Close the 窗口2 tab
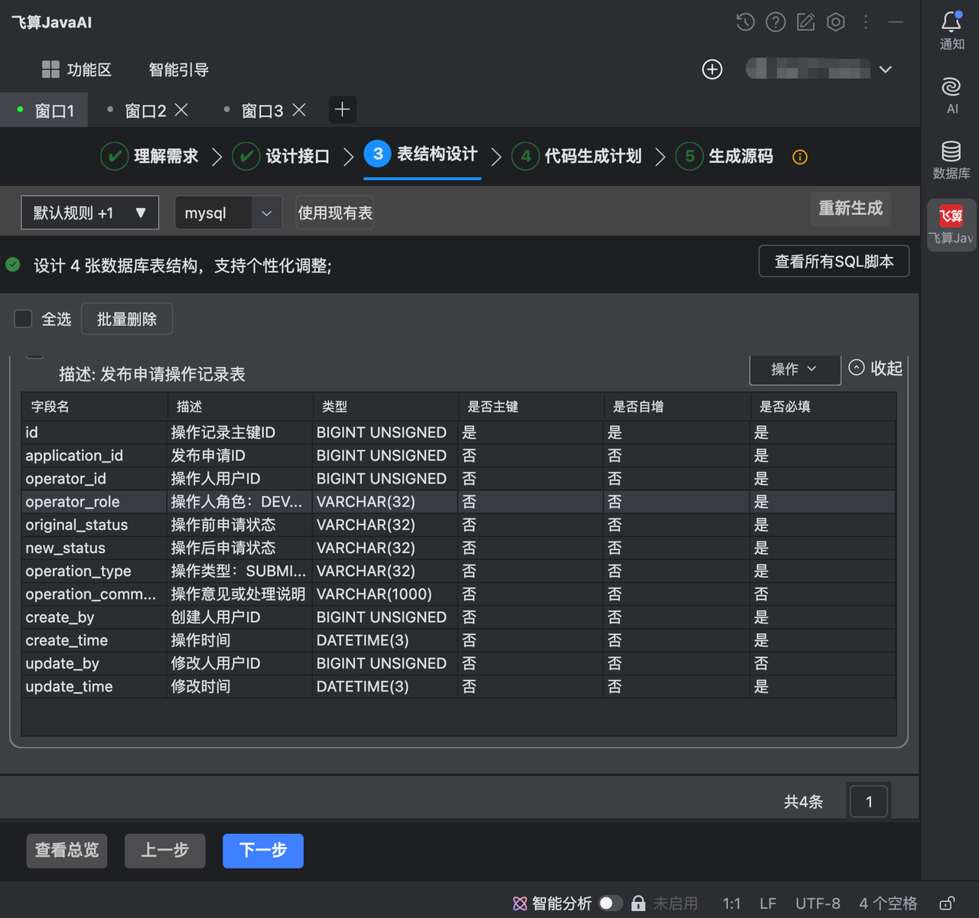Image resolution: width=979 pixels, height=918 pixels. point(181,110)
